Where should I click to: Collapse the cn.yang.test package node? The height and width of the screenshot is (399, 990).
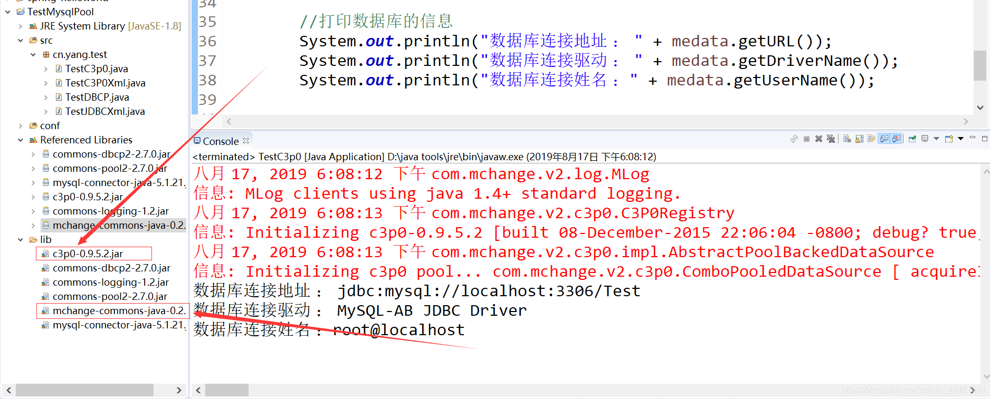tap(33, 54)
